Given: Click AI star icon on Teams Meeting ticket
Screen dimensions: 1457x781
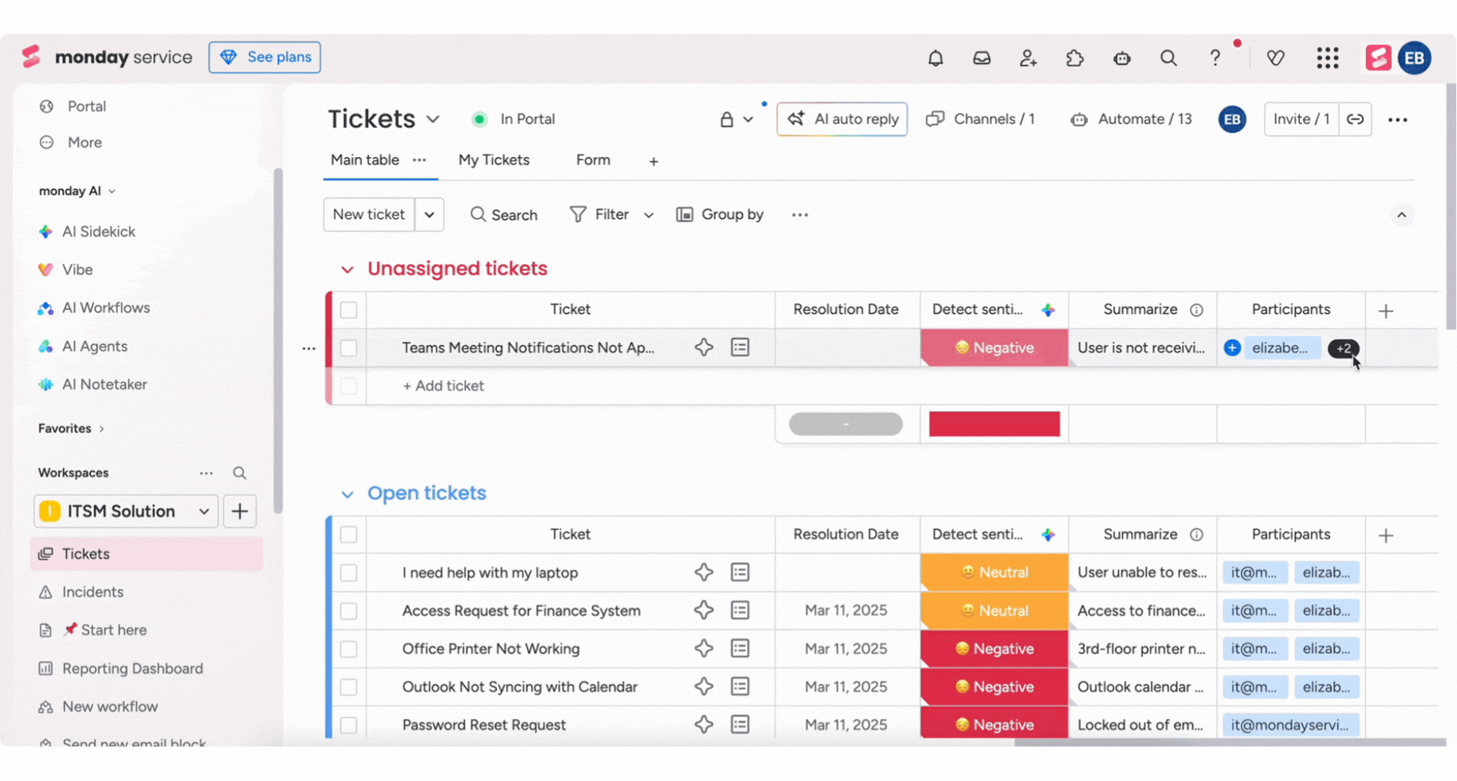Looking at the screenshot, I should click(703, 348).
